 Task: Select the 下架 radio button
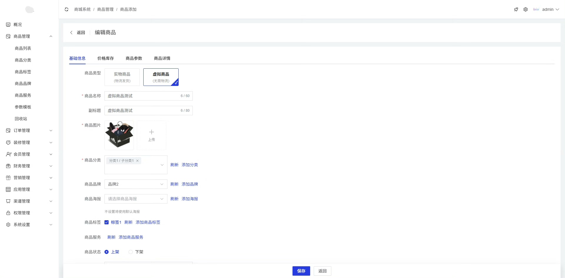131,252
